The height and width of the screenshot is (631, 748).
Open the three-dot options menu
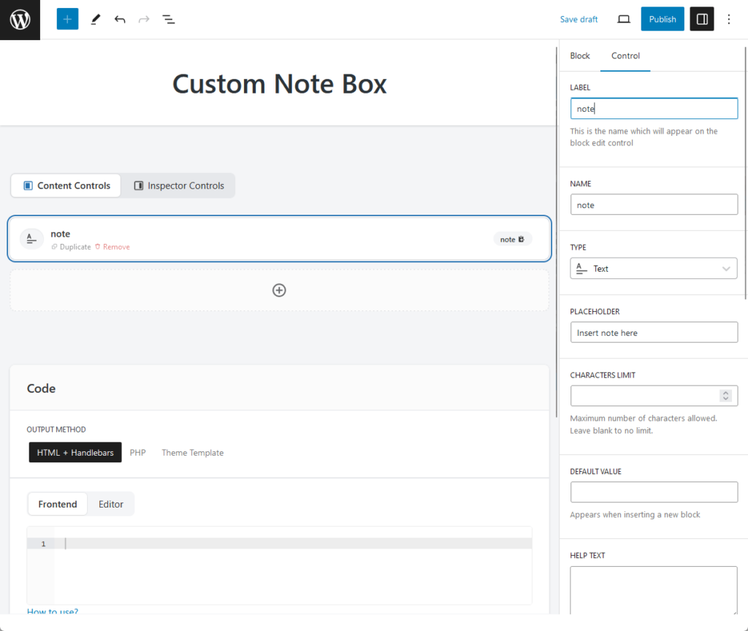point(728,19)
